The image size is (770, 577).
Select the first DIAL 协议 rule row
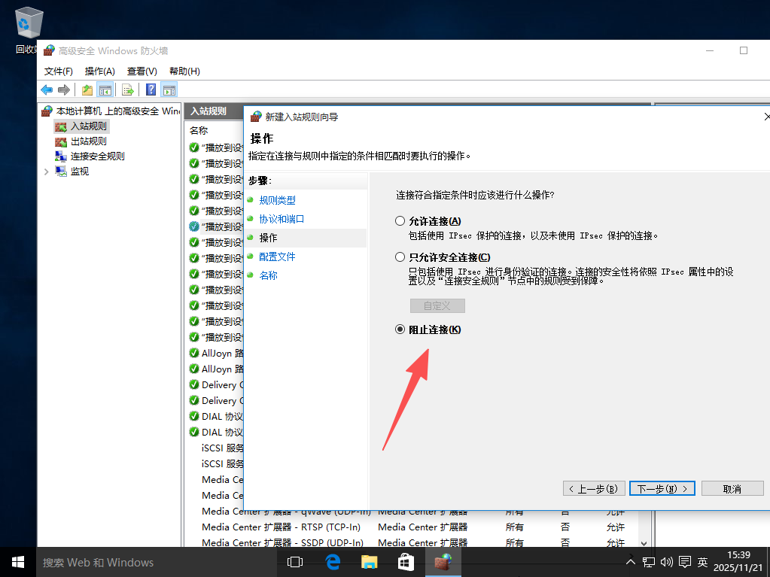pos(223,416)
